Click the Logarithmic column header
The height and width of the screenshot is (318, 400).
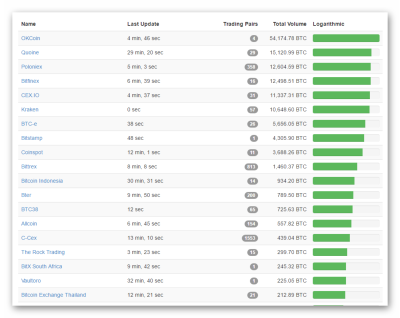tap(328, 24)
